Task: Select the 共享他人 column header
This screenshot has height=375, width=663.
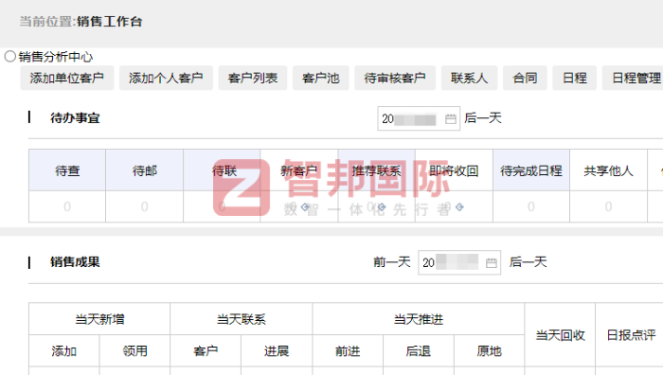Action: 608,170
